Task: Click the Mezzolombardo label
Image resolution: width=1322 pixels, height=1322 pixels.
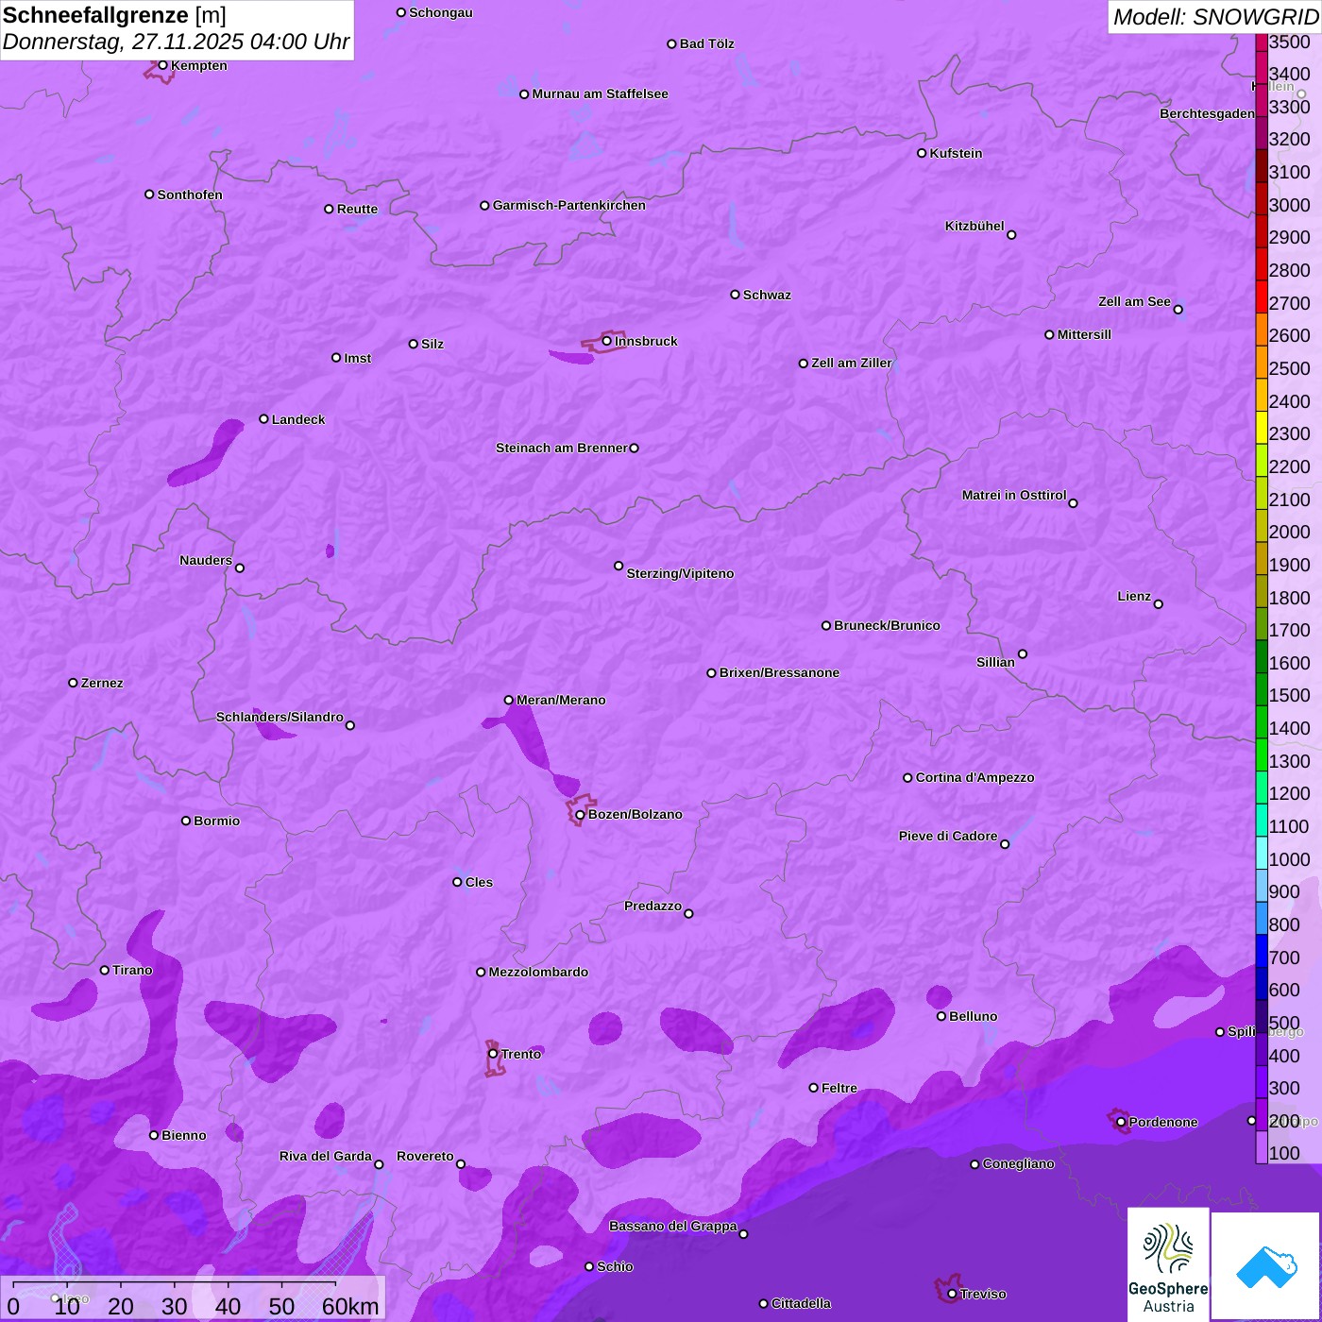Action: coord(538,972)
